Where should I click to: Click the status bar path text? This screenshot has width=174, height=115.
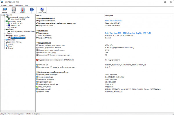[20, 114]
